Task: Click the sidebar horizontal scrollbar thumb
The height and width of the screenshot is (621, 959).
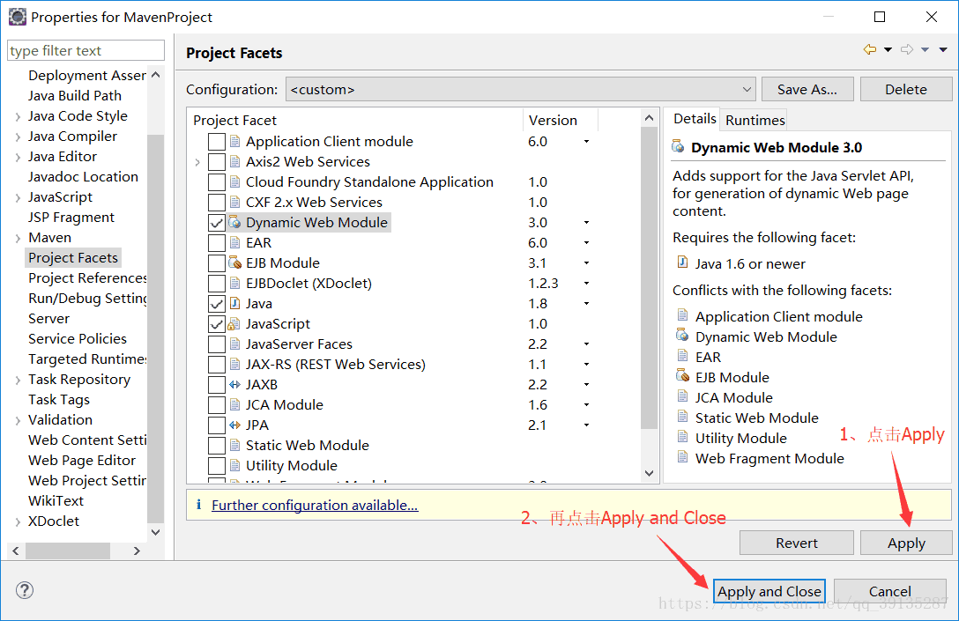Action: (x=67, y=551)
